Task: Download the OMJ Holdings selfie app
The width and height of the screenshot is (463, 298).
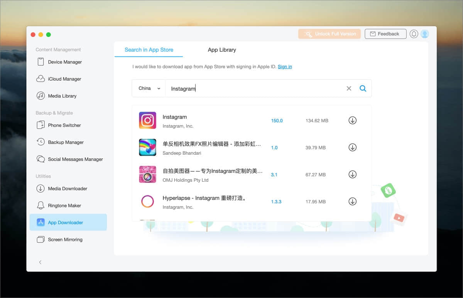Action: 352,174
